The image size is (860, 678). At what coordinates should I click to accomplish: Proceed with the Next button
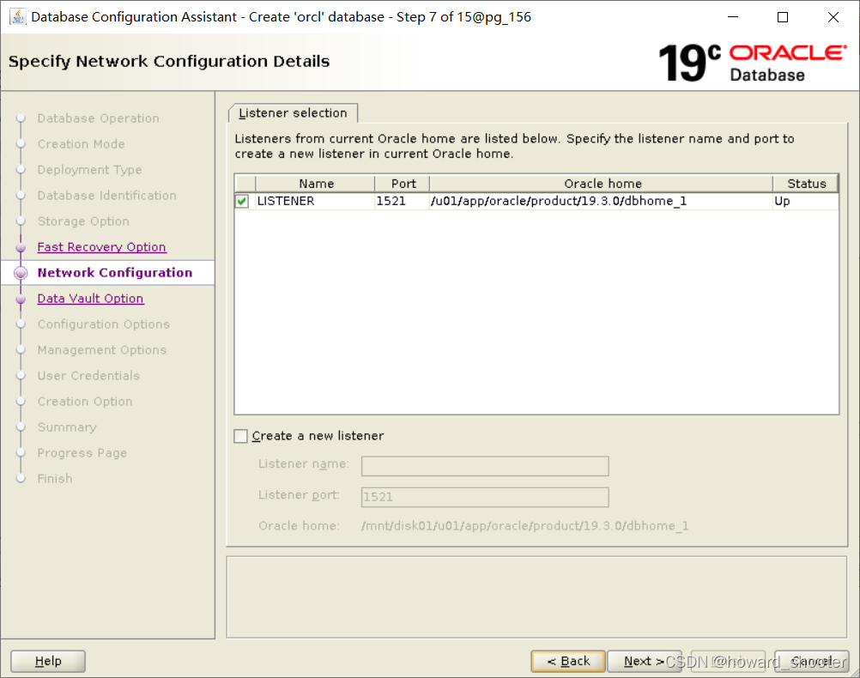click(x=644, y=661)
